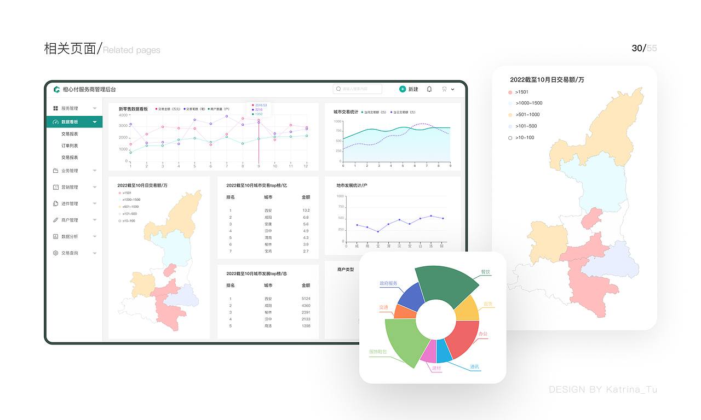Toggle 交易笔数（笔） legend series

[194, 109]
